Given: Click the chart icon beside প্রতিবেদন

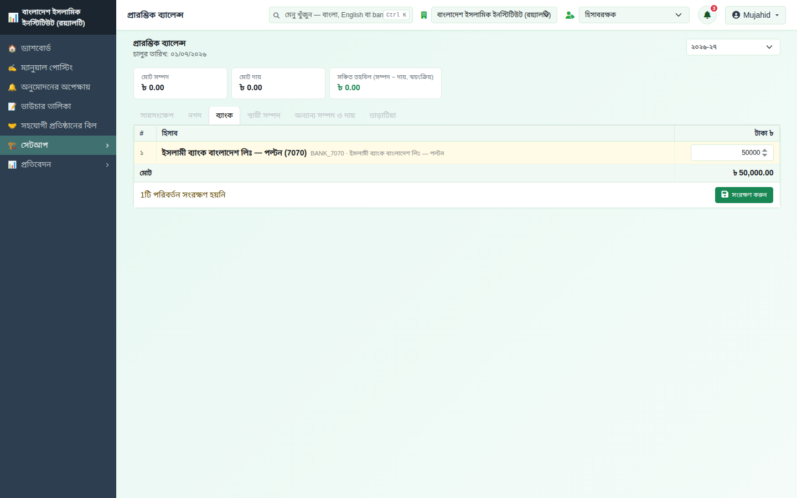Looking at the screenshot, I should 12,165.
